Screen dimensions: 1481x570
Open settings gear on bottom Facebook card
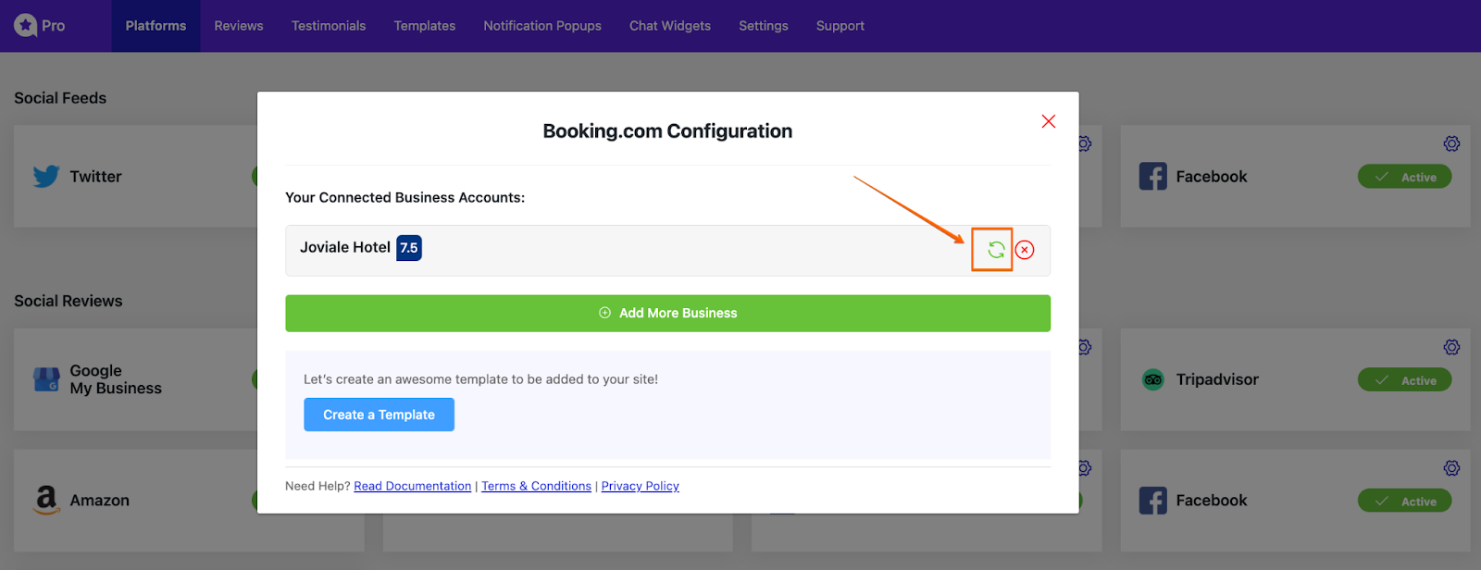(1451, 468)
